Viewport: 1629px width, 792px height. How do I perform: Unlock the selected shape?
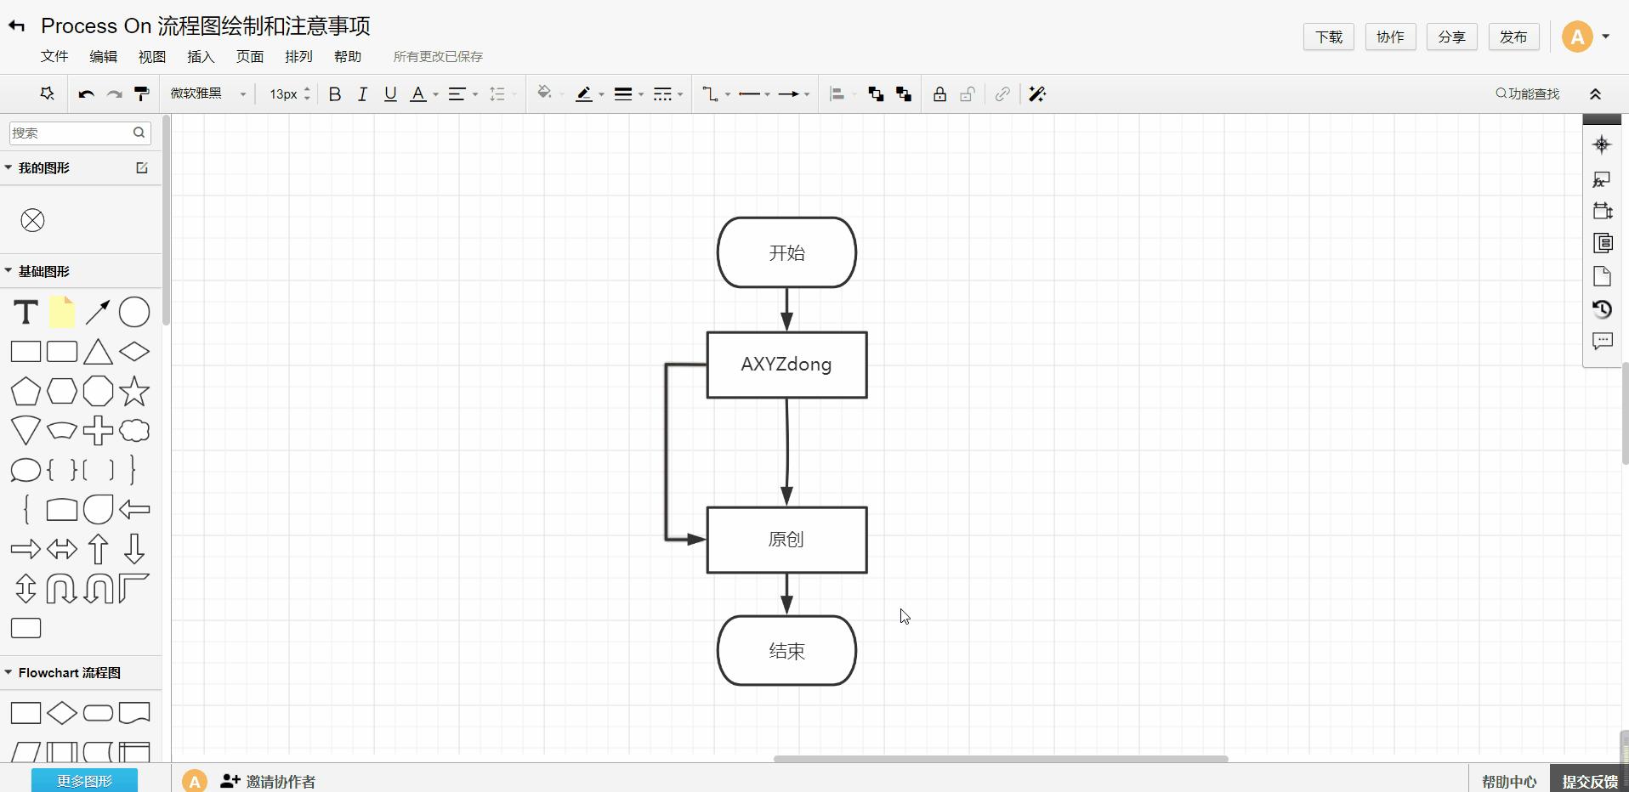[x=967, y=93]
